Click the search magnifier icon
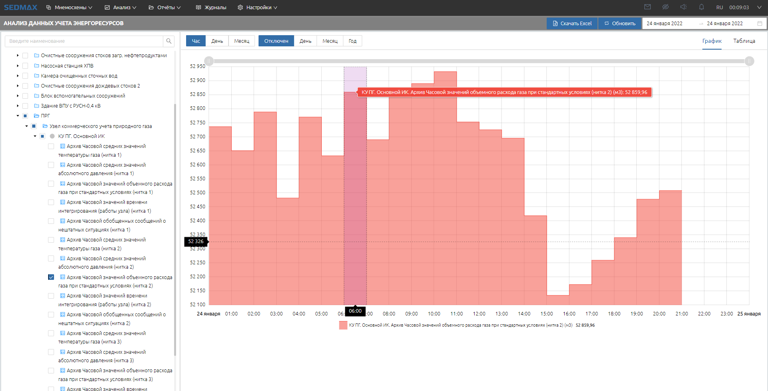Screen dimensions: 768x391 pos(169,41)
